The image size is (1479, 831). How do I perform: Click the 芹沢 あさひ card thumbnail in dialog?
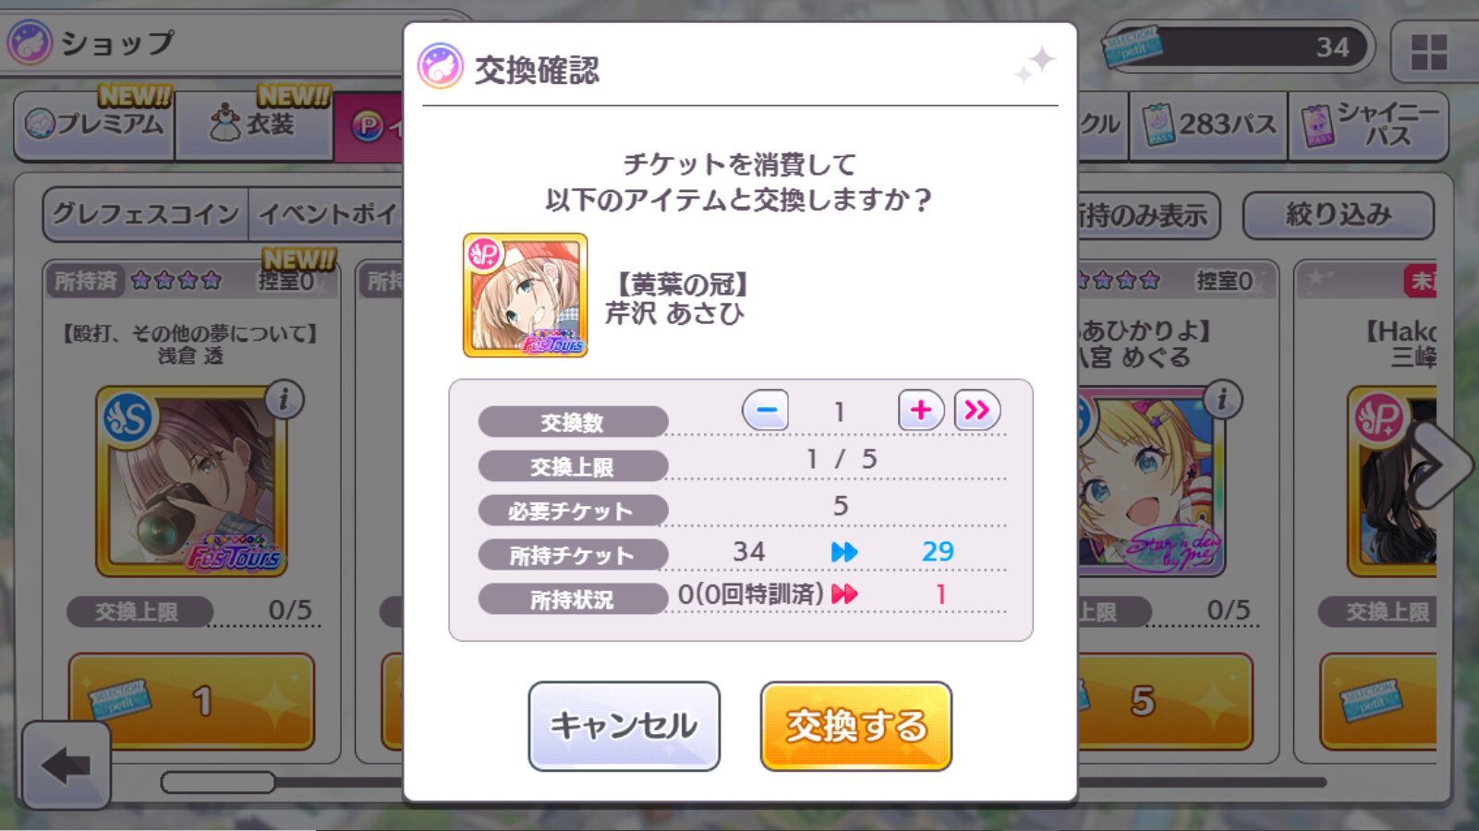click(x=525, y=295)
